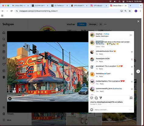Open comment bubble icon under post
Screen dimensions: 144x126
[x=96, y=98]
